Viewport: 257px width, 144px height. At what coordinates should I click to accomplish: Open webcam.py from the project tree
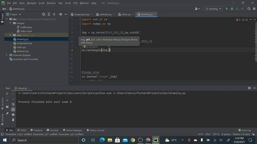pos(21,51)
